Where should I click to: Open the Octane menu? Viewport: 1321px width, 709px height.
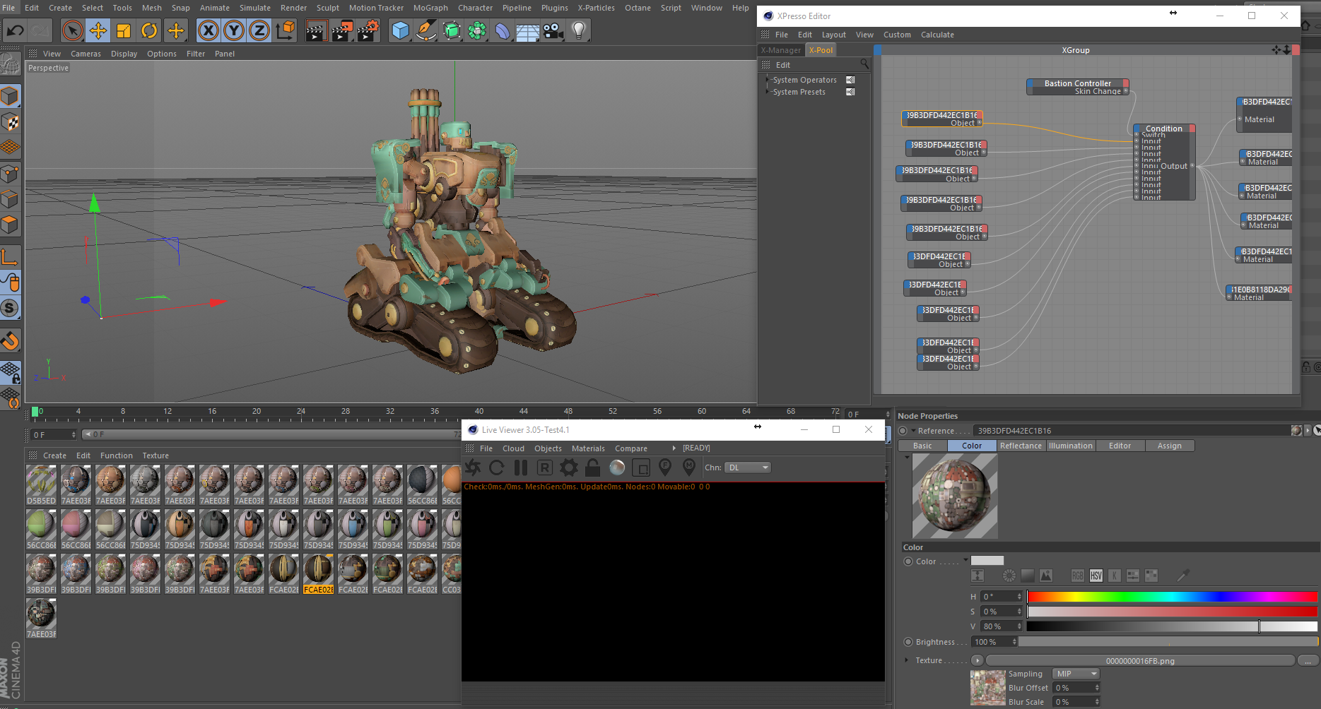coord(638,8)
